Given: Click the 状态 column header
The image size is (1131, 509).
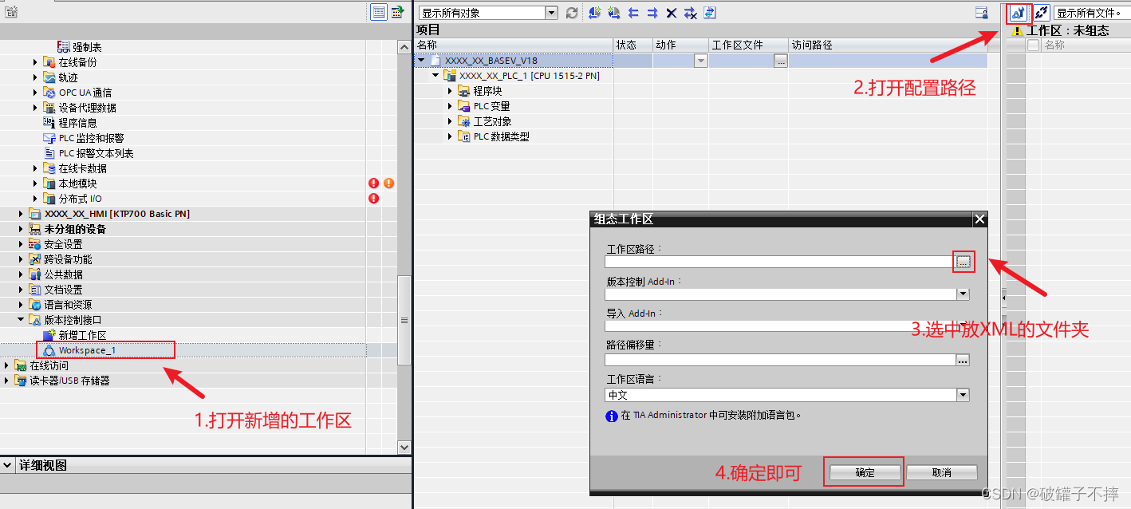Looking at the screenshot, I should (633, 45).
